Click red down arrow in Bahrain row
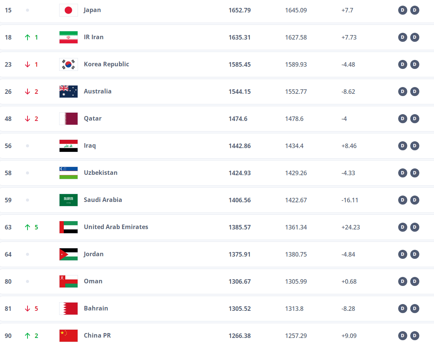The image size is (434, 347). (28, 309)
